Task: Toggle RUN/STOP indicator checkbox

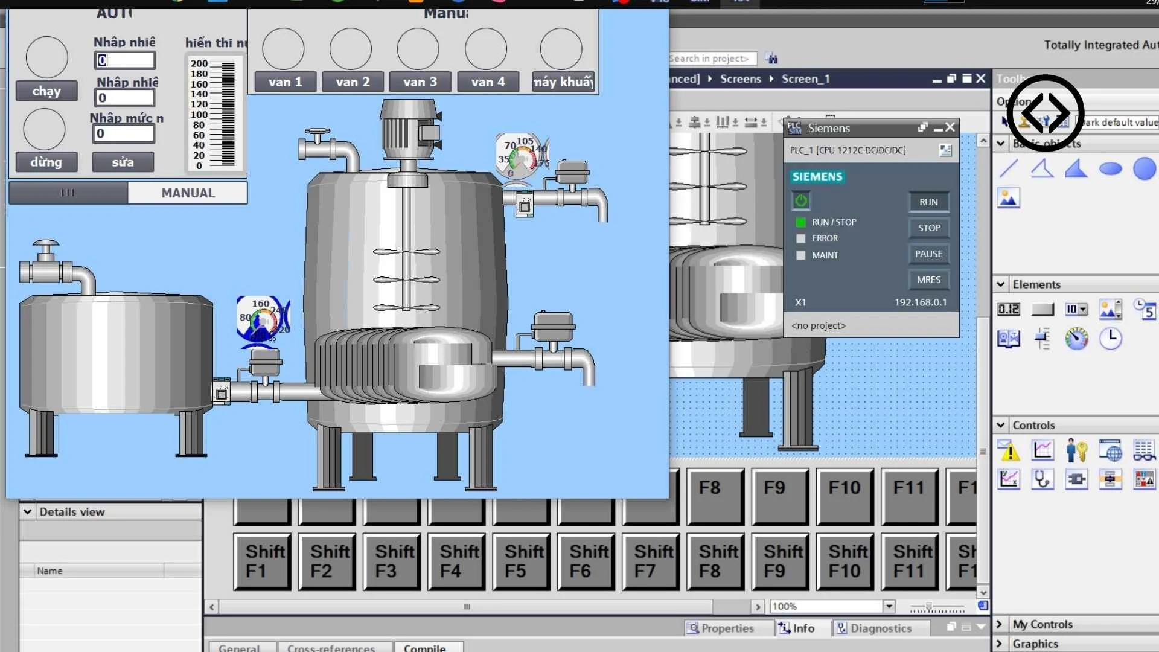Action: point(800,222)
